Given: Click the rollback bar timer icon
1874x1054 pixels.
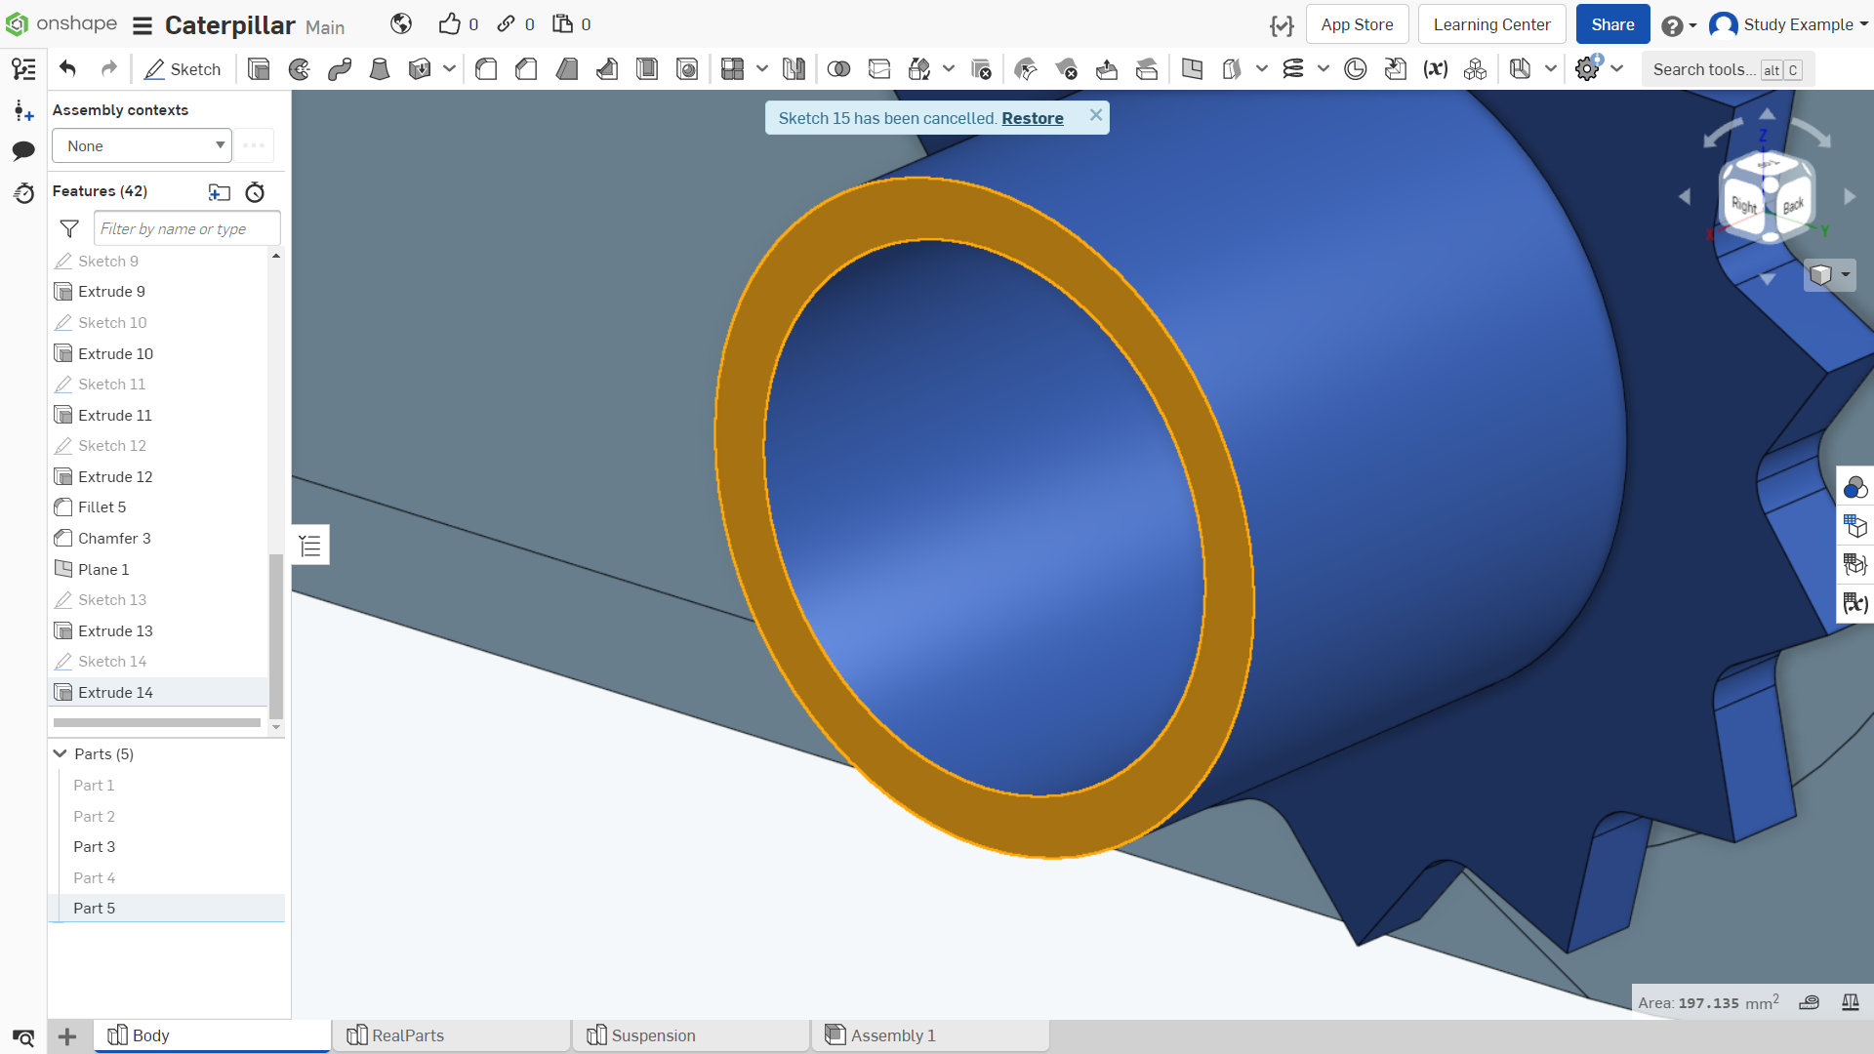Looking at the screenshot, I should (255, 192).
